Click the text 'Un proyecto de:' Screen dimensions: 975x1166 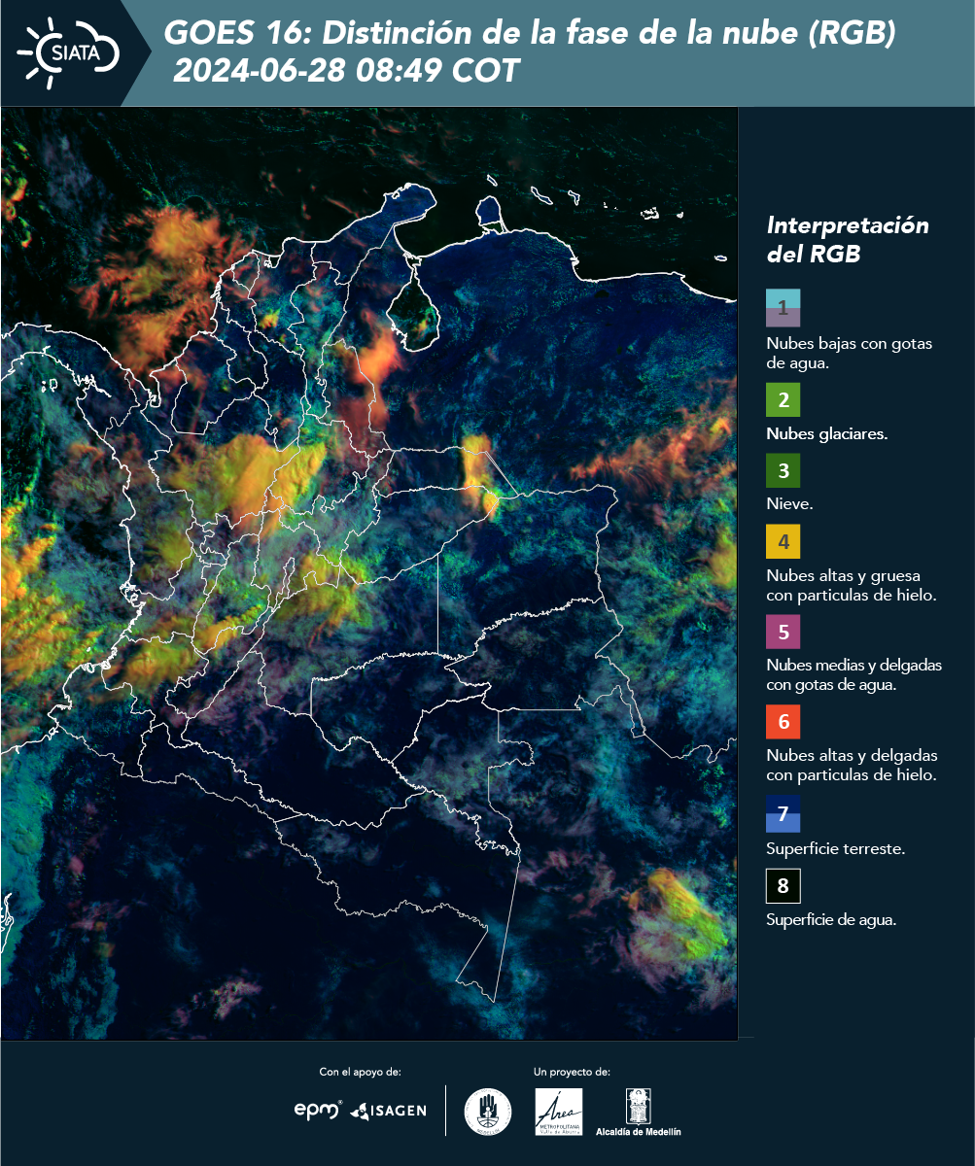click(x=572, y=1072)
